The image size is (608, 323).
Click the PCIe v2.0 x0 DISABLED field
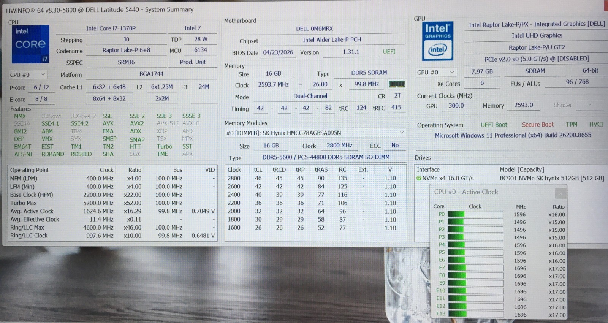click(537, 59)
